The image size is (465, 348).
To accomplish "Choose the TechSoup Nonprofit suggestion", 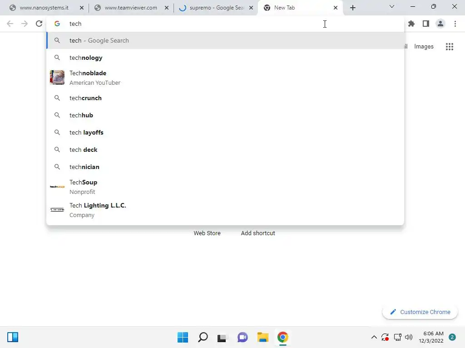I will click(225, 187).
